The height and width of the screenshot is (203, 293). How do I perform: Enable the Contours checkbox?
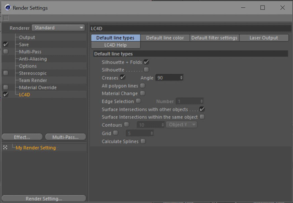[x=126, y=124]
